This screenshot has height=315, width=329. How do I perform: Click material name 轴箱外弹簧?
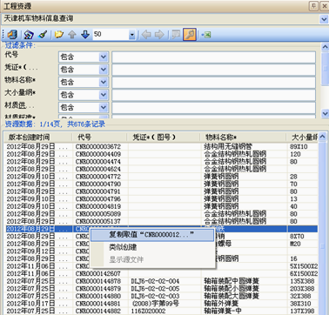pyautogui.click(x=221, y=304)
